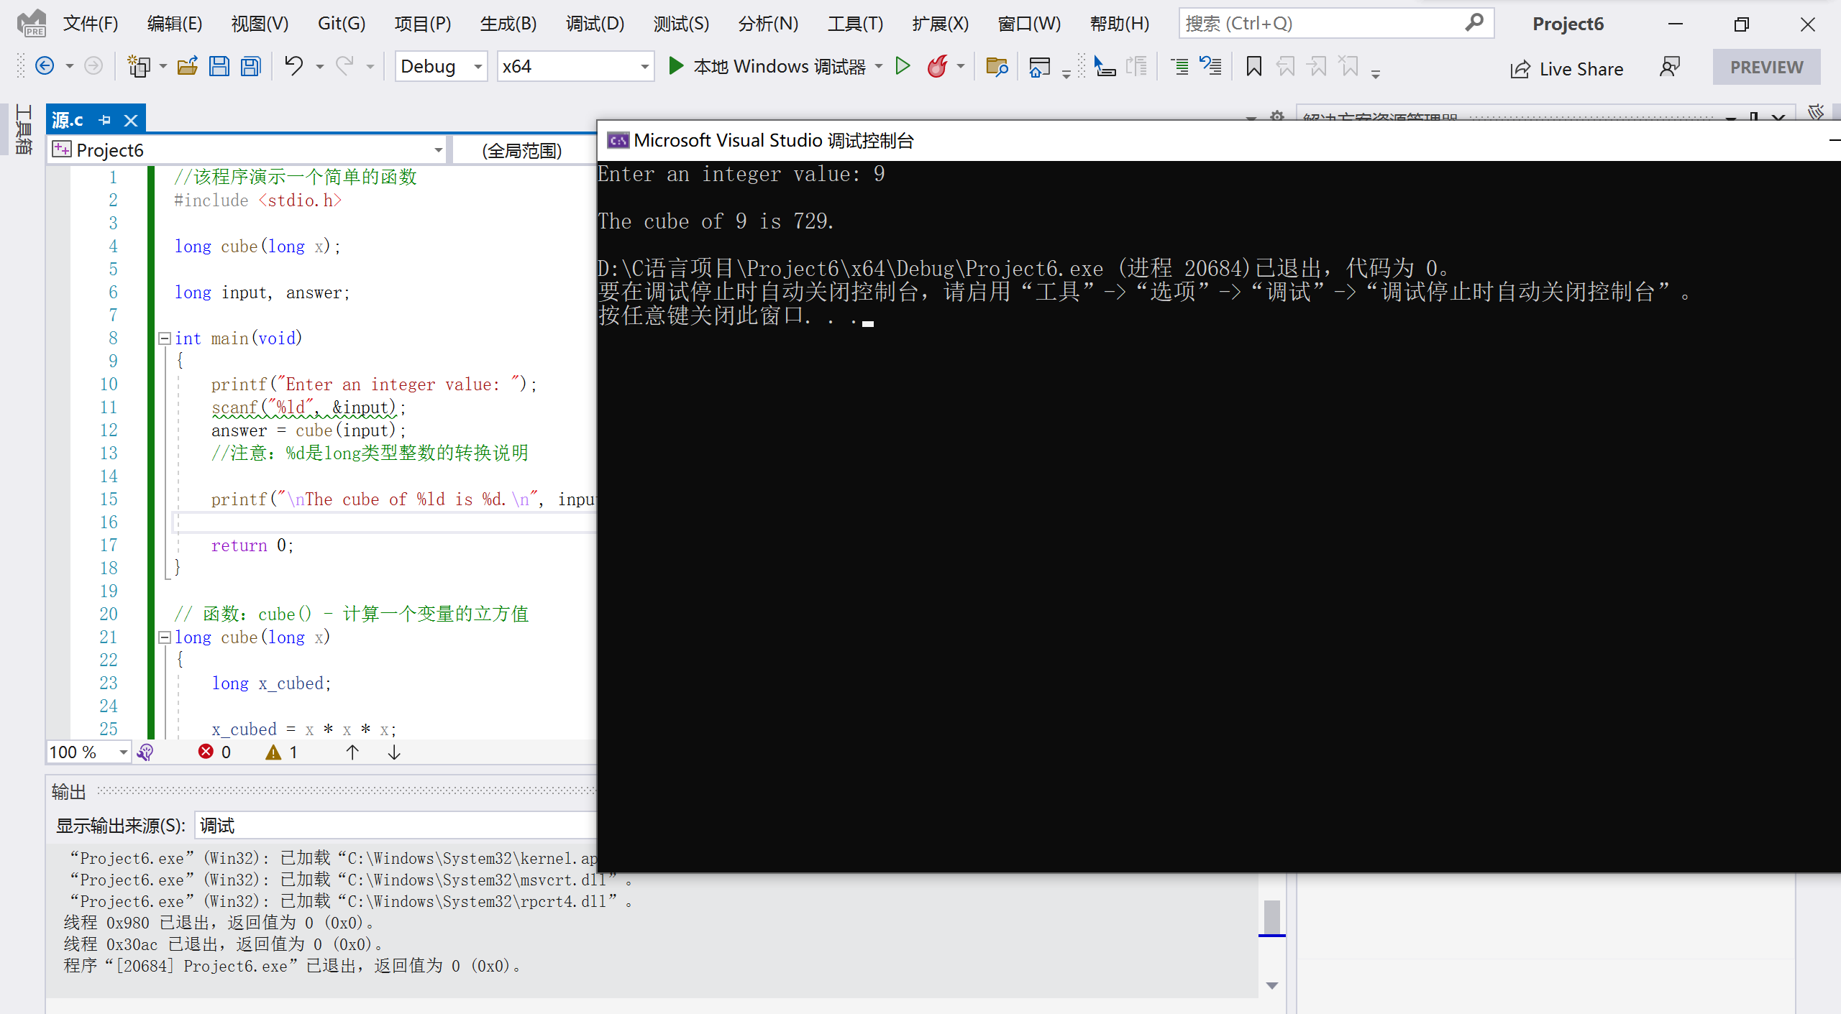Toggle code folding on int main function
This screenshot has height=1014, width=1841.
point(161,337)
